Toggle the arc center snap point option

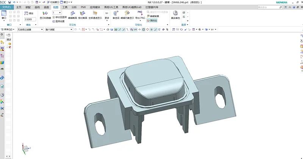point(144,30)
